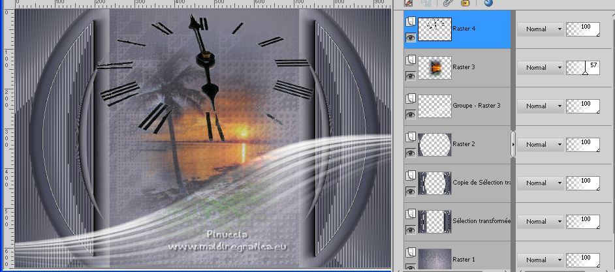615x272 pixels.
Task: Click the horizontal ruler above the canvas
Action: point(203,4)
